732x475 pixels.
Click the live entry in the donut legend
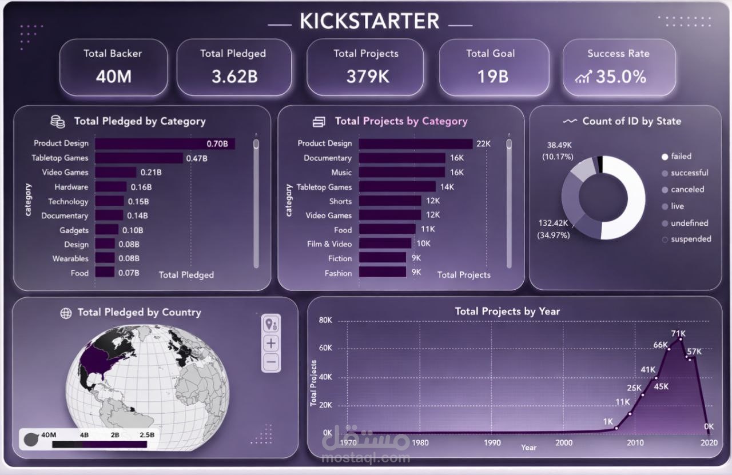[677, 206]
